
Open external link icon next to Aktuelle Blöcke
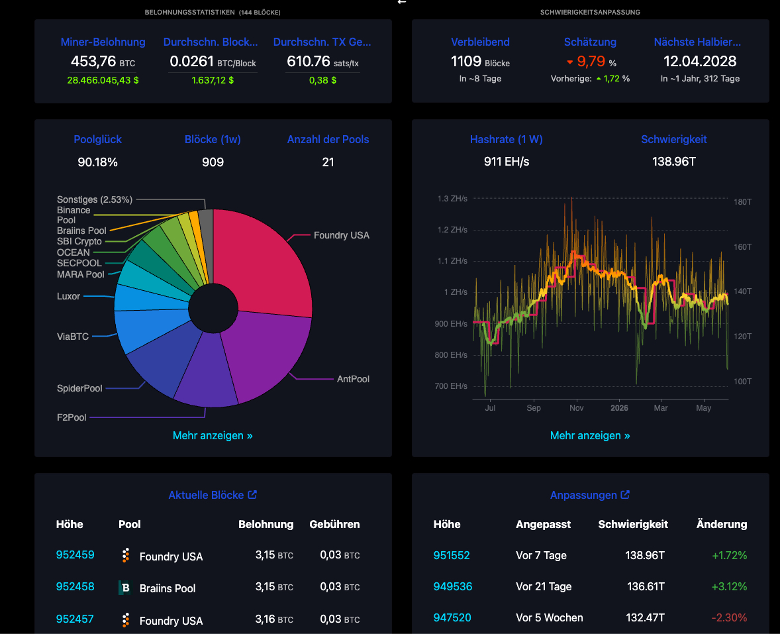click(252, 495)
